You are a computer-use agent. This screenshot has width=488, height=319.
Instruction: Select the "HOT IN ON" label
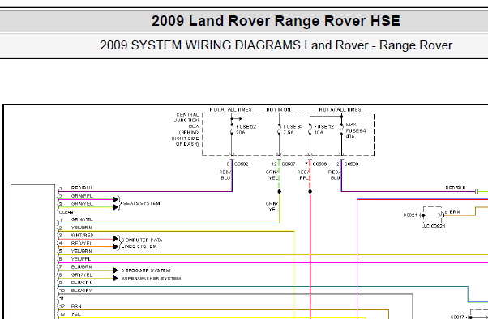[278, 110]
